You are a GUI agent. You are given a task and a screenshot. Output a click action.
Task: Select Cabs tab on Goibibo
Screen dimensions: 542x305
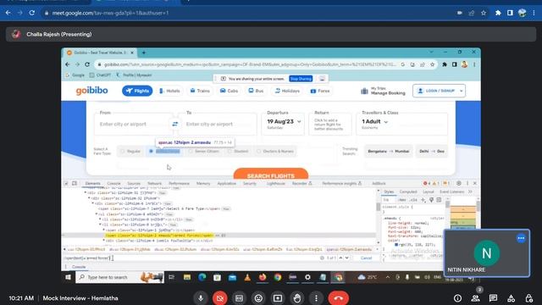click(229, 91)
